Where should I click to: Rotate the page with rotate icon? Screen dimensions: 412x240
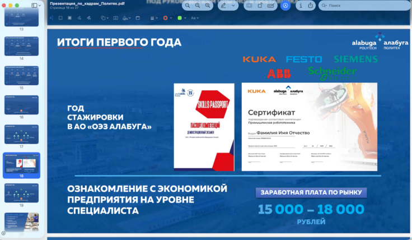coord(260,5)
